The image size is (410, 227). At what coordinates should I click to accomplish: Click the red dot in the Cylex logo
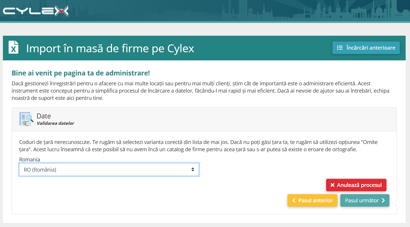pos(61,11)
